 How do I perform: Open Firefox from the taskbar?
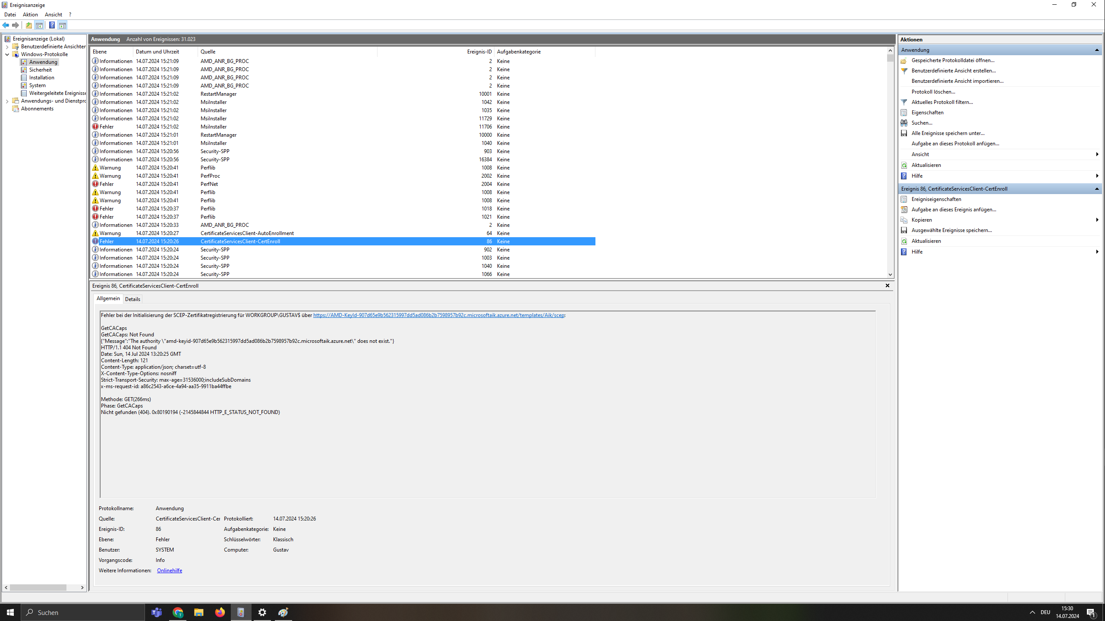(220, 612)
